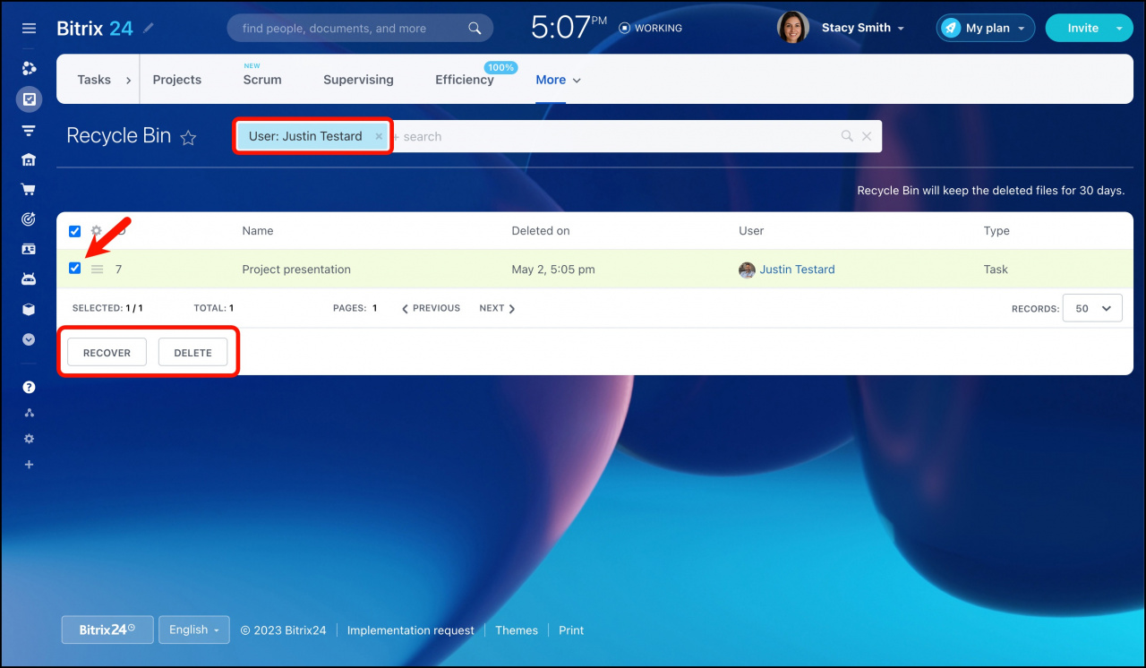Open the target goal icon in sidebar
Image resolution: width=1146 pixels, height=668 pixels.
29,219
